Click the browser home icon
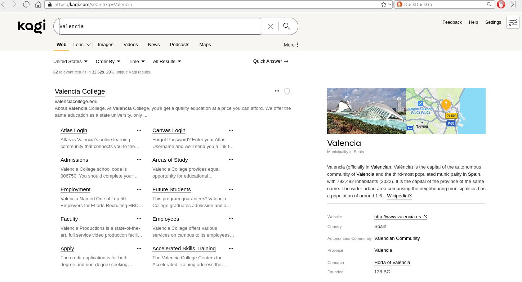Screen dimensions: 522x282 pos(38,5)
